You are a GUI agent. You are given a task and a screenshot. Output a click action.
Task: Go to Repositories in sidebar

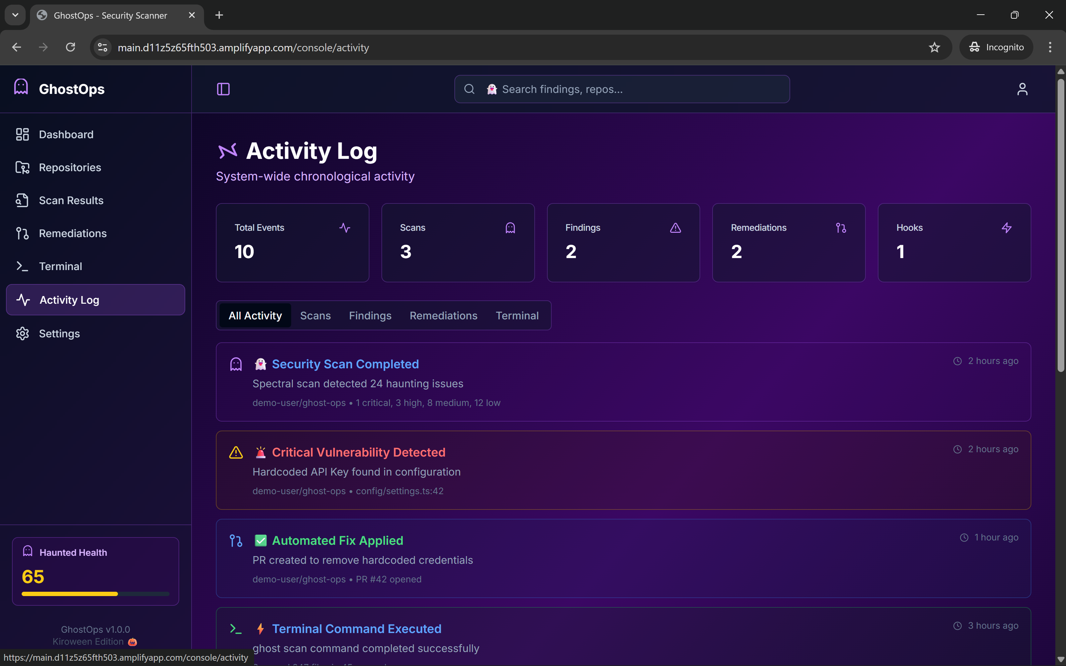click(70, 167)
